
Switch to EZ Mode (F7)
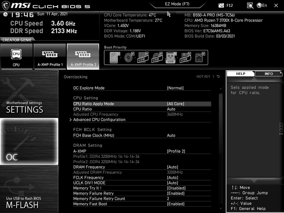click(177, 4)
